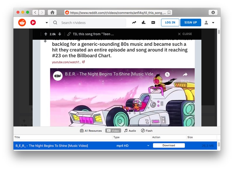The width and height of the screenshot is (234, 170).
Task: Click the r/videos community icon
Action: point(33,22)
